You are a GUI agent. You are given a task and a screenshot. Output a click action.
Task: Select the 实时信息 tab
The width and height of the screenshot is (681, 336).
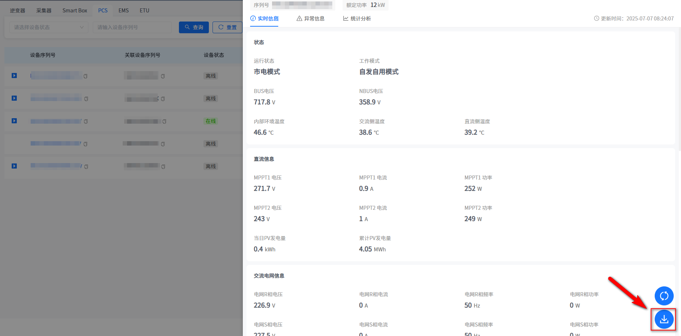point(264,19)
